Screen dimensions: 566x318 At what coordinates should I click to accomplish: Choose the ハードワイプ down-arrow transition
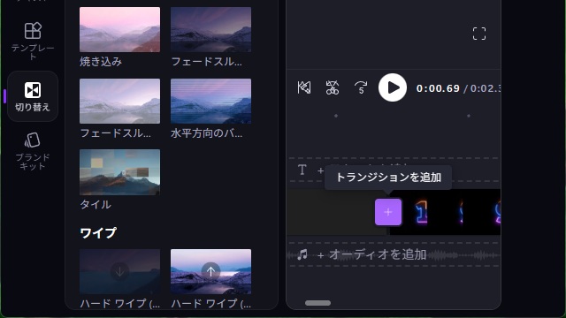point(120,271)
